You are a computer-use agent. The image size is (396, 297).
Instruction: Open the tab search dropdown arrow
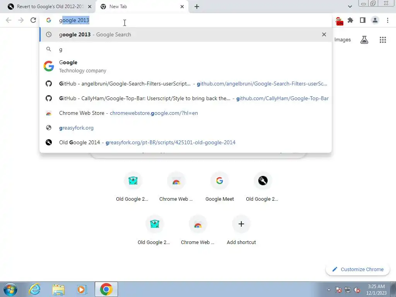[x=350, y=7]
